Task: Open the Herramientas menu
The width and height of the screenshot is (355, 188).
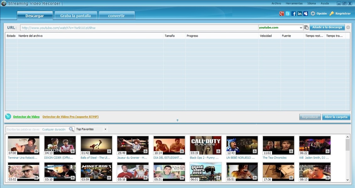Action: [294, 3]
